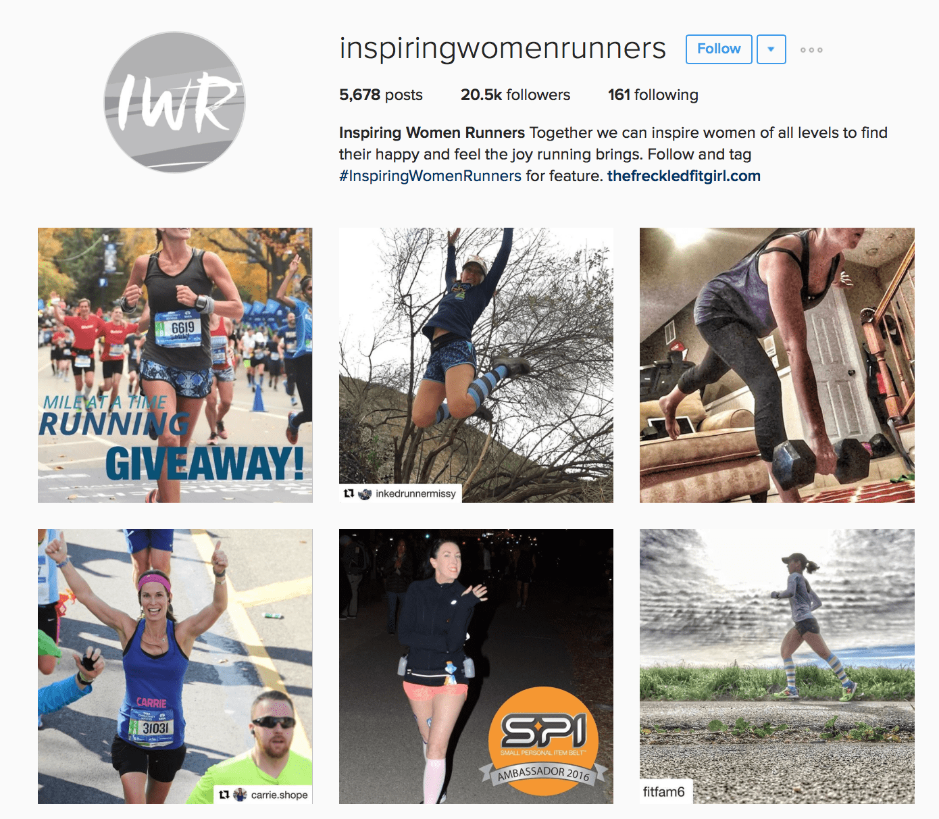
Task: View the 20.5k followers list
Action: click(515, 95)
